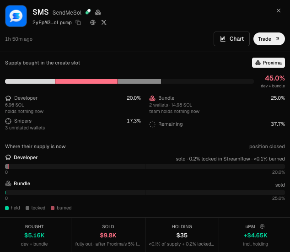Screen dimensions: 290x252
Task: Close the SMS token panel
Action: point(279,11)
